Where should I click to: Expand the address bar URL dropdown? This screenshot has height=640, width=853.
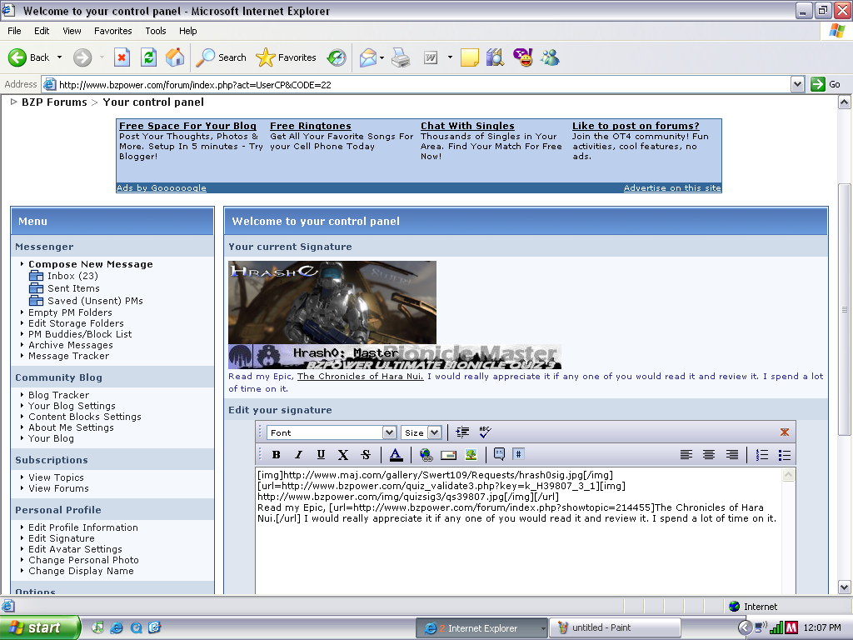pos(797,84)
